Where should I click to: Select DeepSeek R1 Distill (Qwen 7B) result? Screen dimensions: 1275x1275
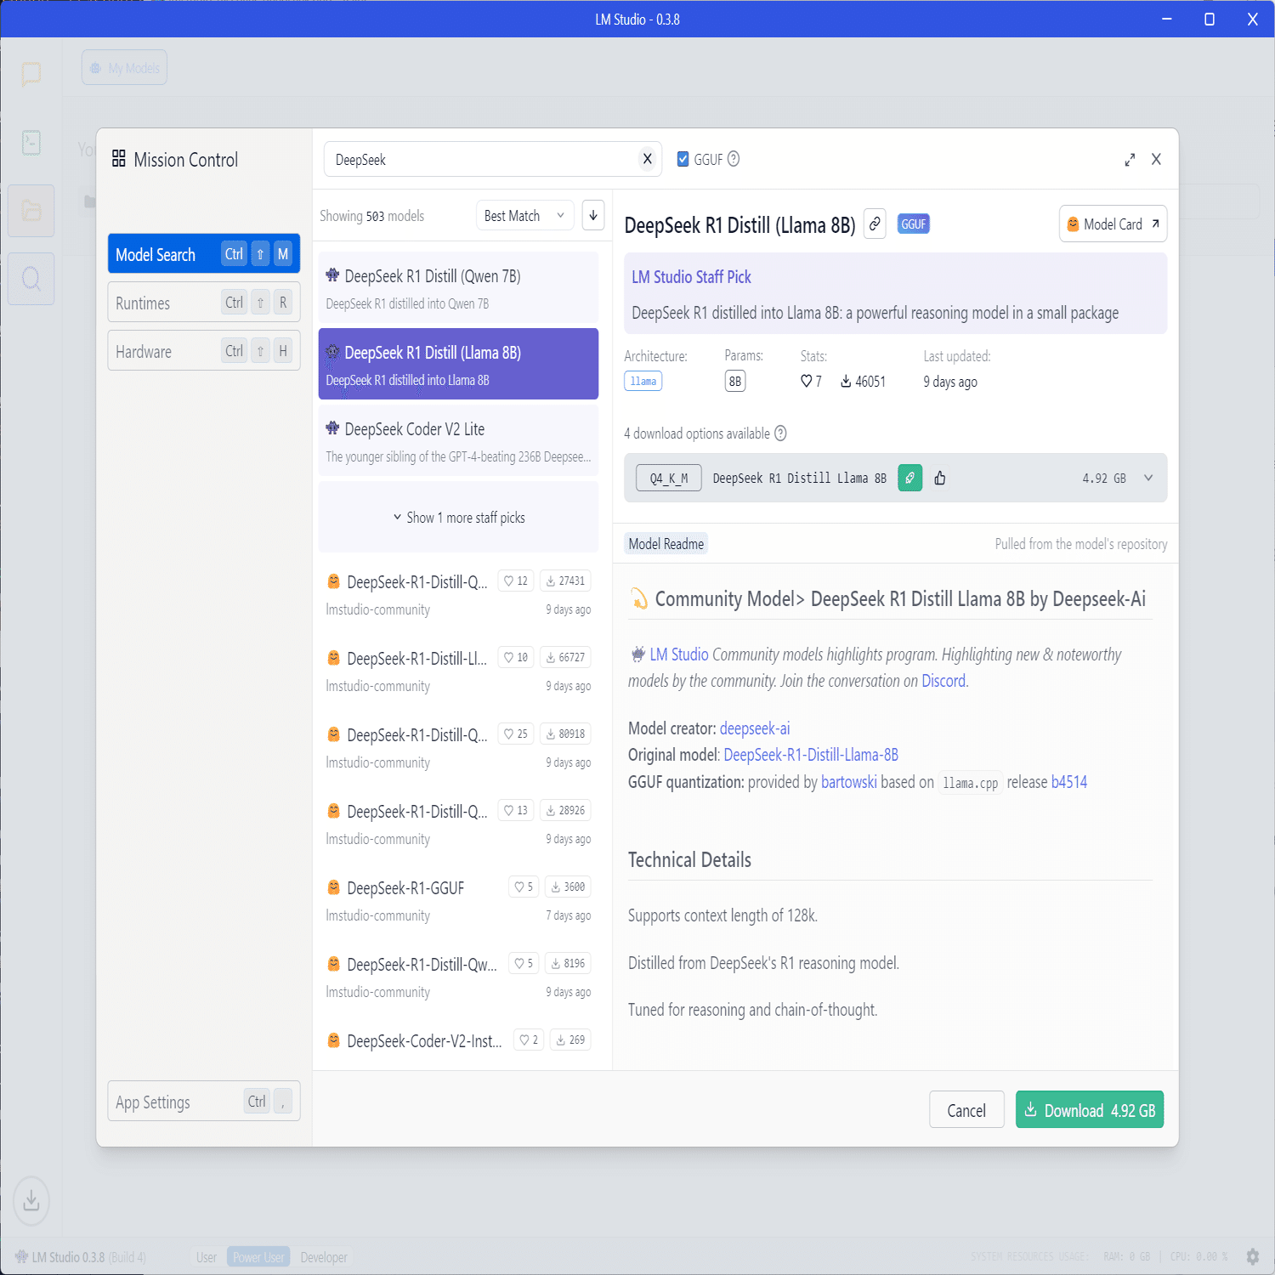click(x=459, y=288)
